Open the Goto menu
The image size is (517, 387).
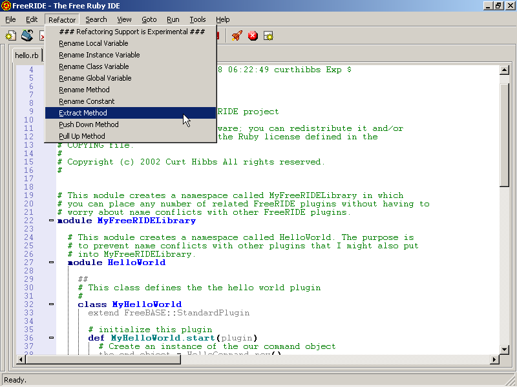pos(149,20)
